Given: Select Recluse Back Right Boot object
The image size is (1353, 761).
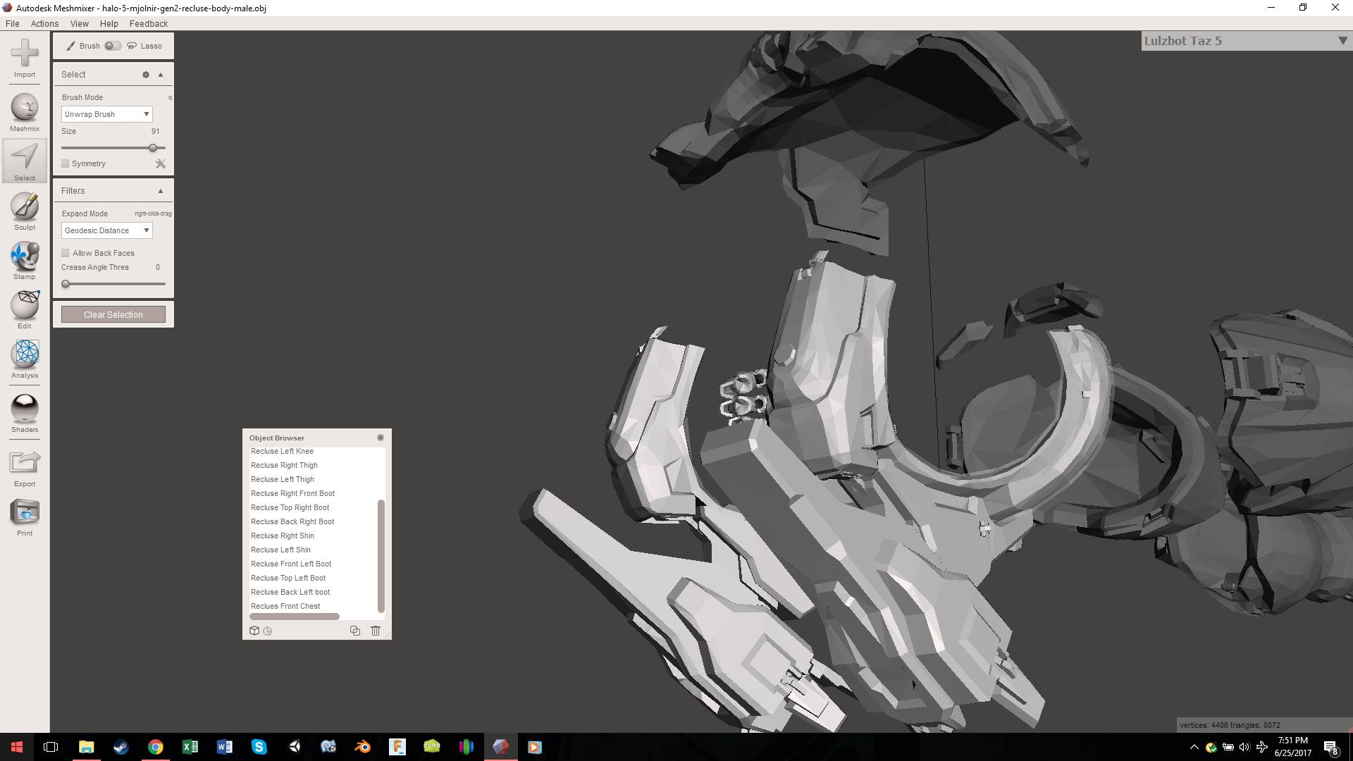Looking at the screenshot, I should [x=292, y=521].
